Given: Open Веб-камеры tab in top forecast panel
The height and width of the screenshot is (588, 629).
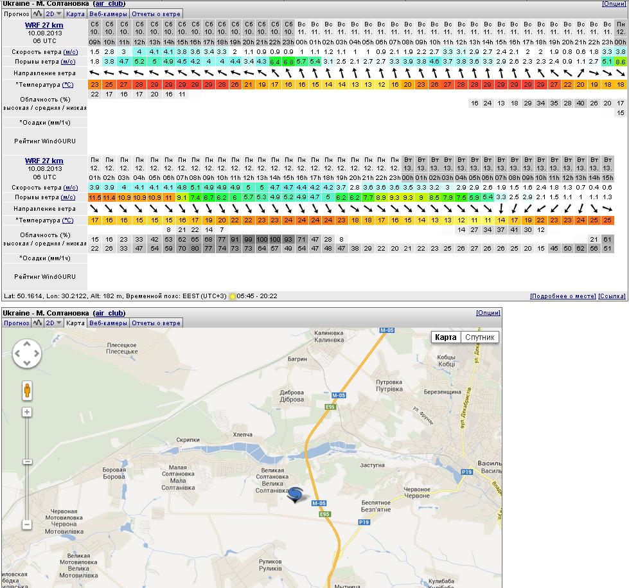Looking at the screenshot, I should point(108,13).
